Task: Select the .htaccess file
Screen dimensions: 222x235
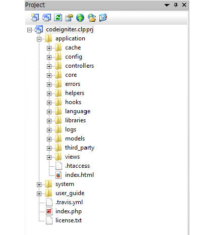Action: 77,166
